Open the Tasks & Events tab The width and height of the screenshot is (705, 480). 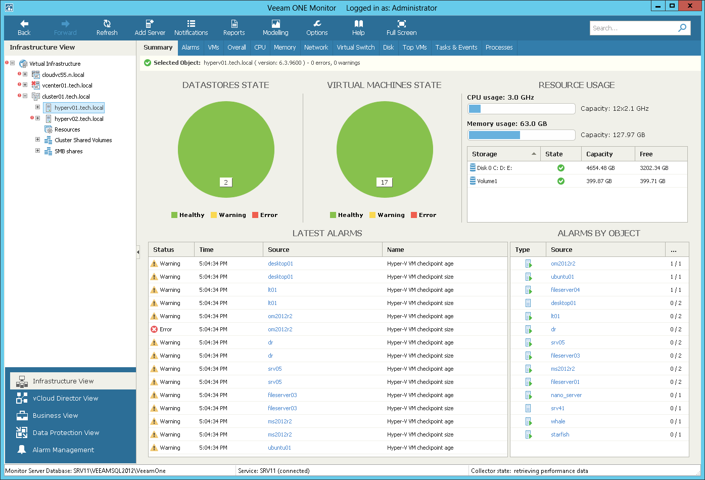click(456, 48)
